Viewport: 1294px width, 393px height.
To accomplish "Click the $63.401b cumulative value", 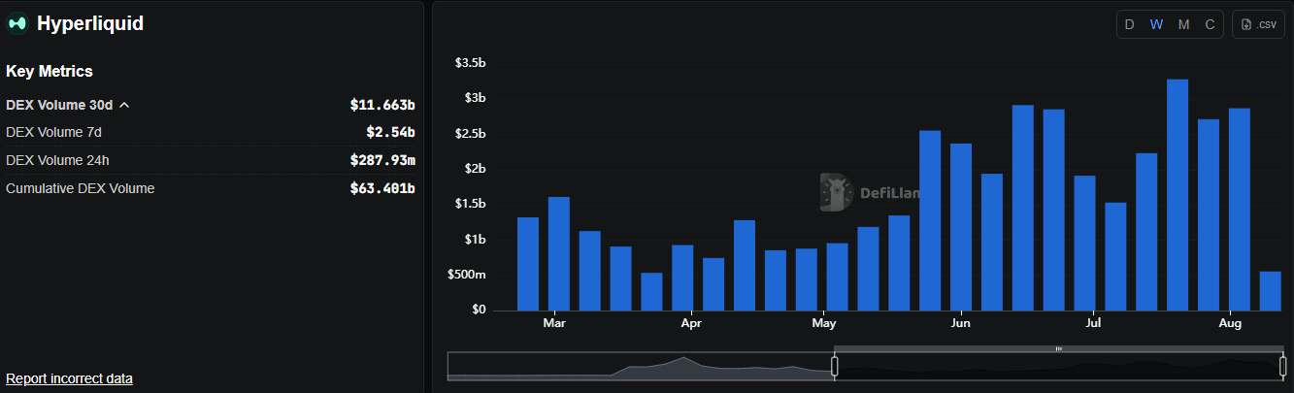I will click(382, 188).
